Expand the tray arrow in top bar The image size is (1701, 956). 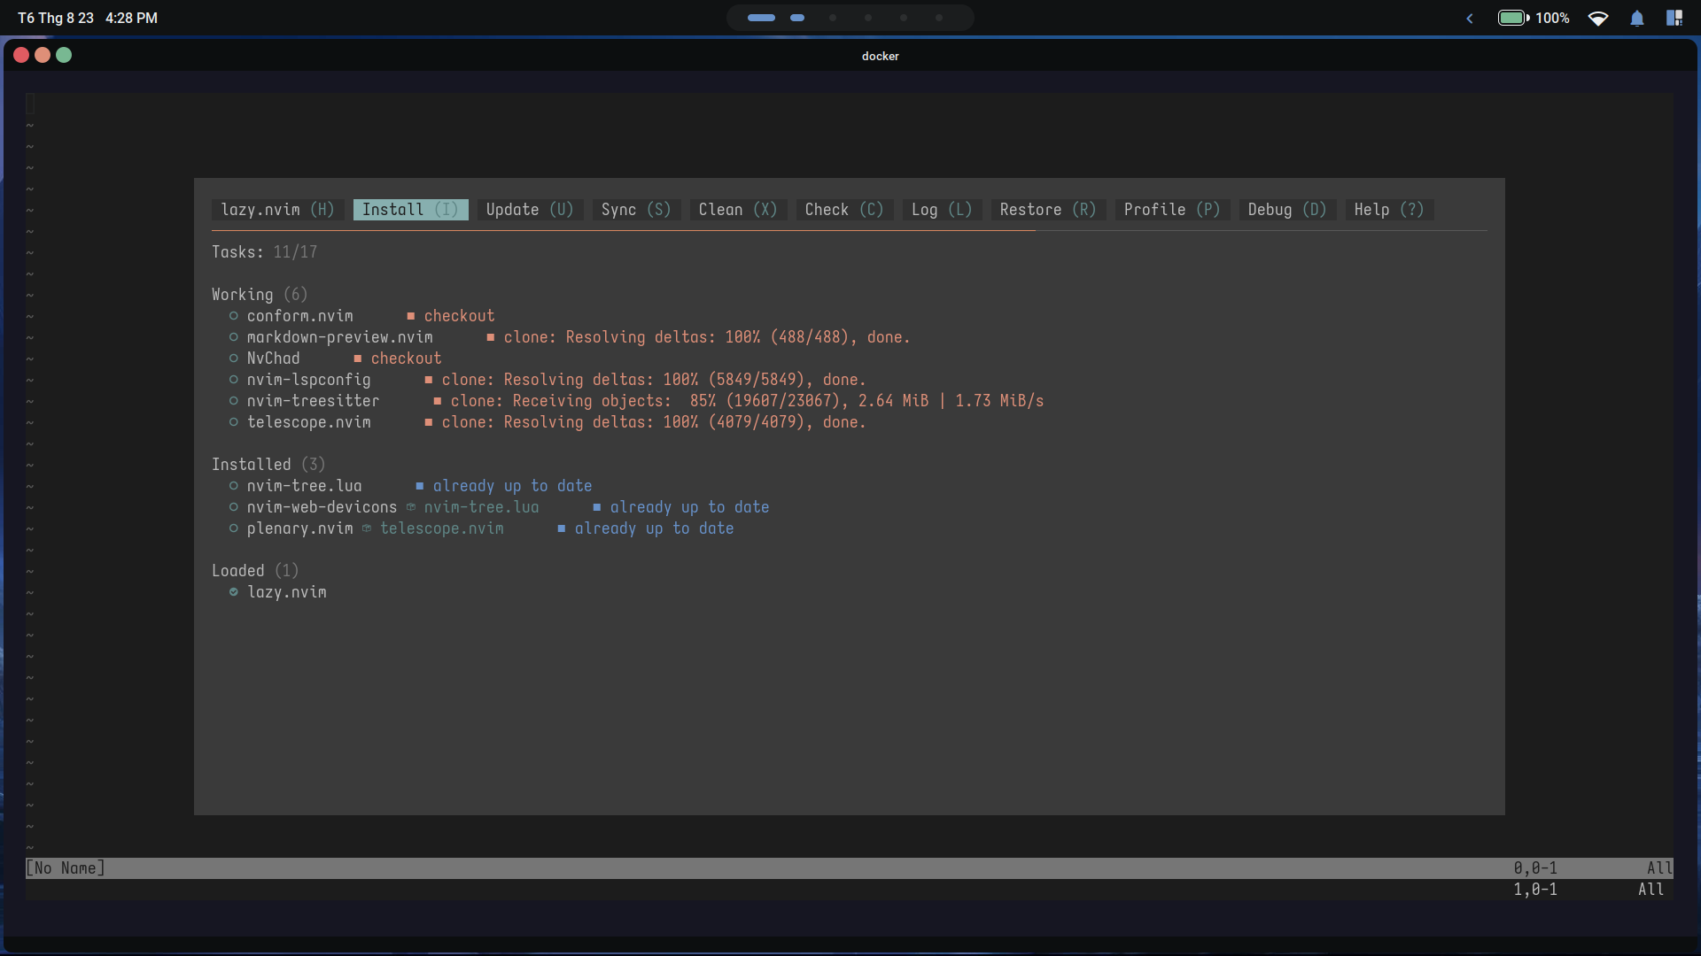point(1470,18)
